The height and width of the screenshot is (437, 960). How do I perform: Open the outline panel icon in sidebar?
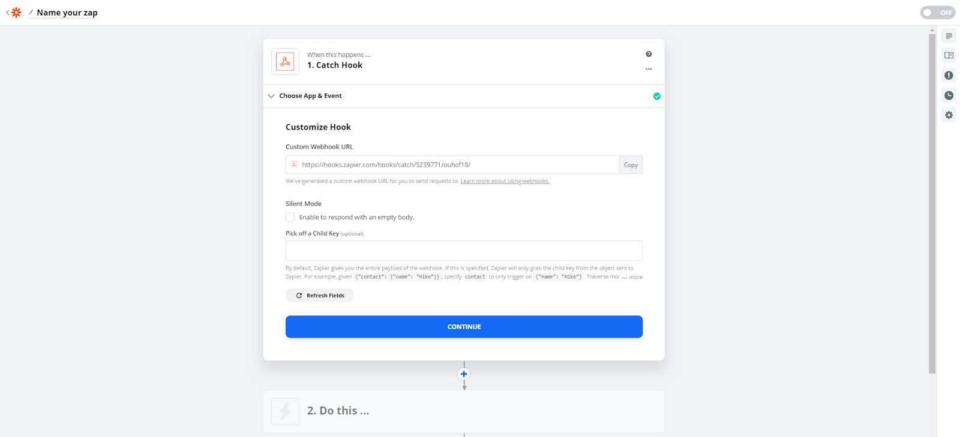[949, 36]
